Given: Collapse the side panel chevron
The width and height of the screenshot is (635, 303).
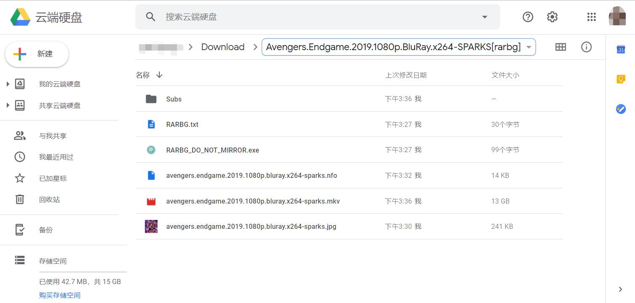Looking at the screenshot, I should pyautogui.click(x=620, y=289).
